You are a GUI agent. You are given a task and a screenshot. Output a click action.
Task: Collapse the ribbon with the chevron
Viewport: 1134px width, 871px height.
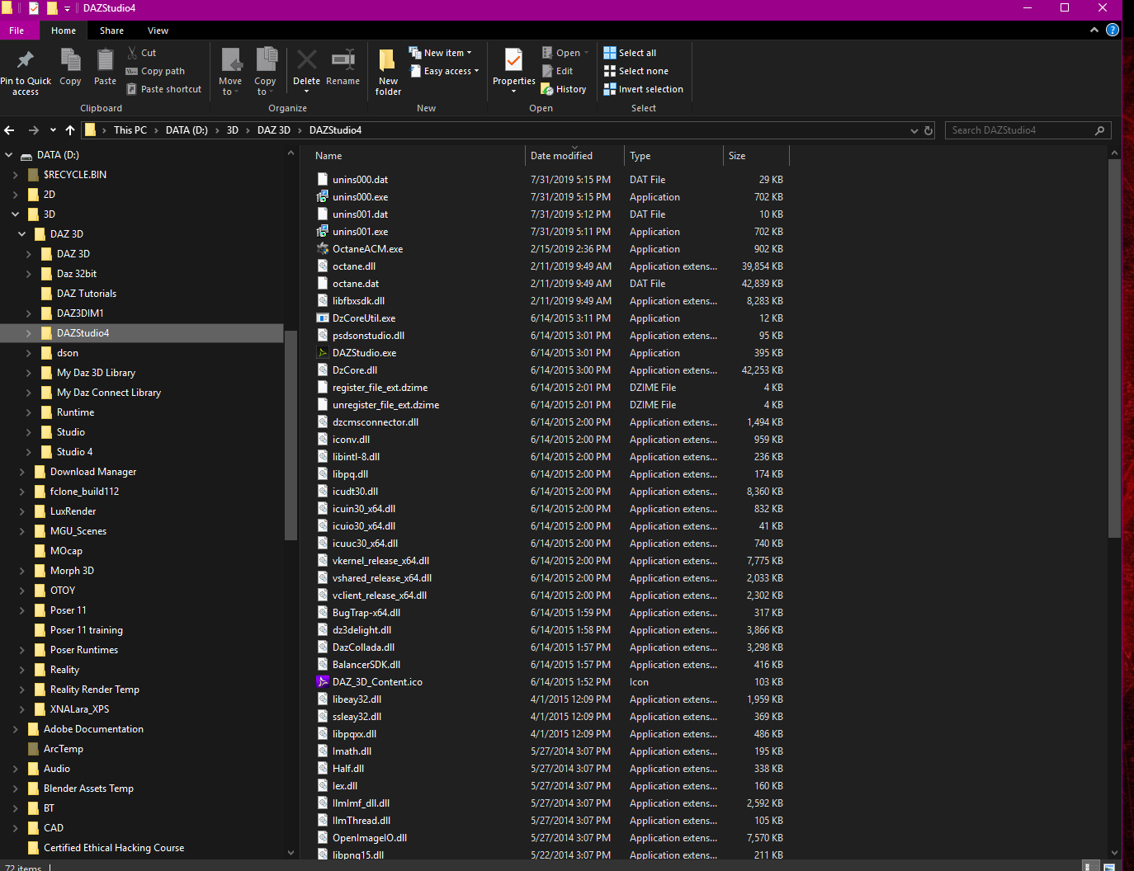pyautogui.click(x=1094, y=30)
